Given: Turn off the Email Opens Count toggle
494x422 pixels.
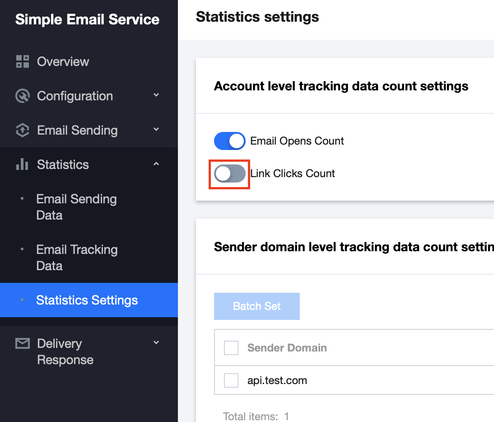Looking at the screenshot, I should click(229, 141).
